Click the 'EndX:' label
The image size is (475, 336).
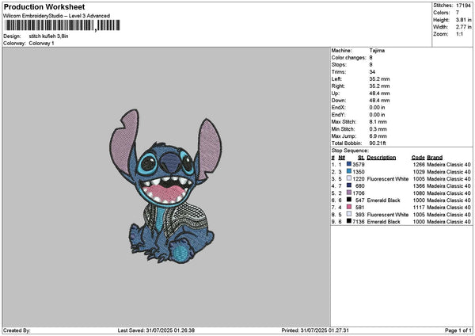coord(338,108)
